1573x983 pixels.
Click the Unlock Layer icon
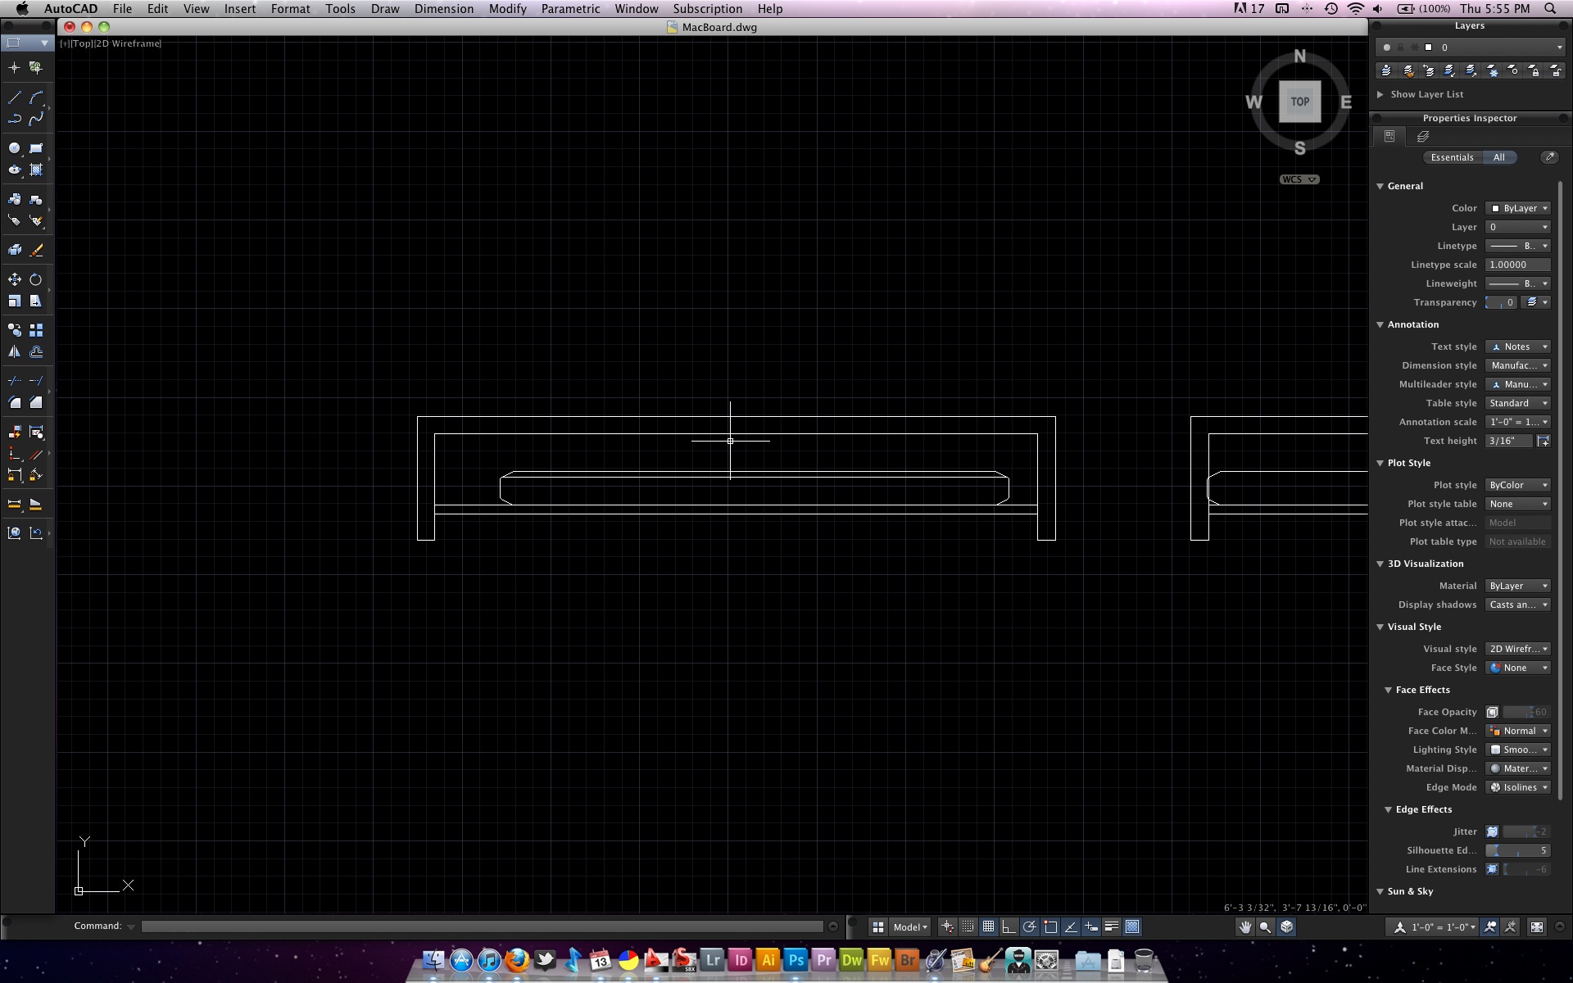(x=1556, y=71)
